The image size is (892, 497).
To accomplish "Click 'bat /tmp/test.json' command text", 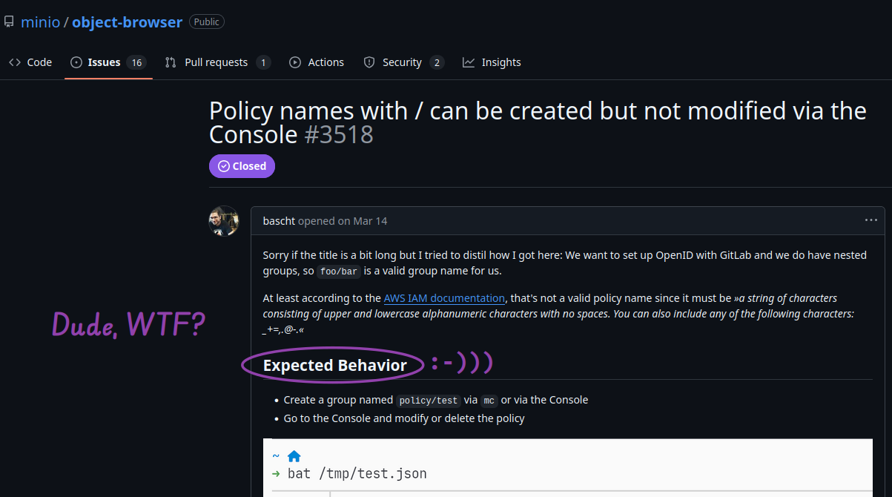I will [357, 473].
